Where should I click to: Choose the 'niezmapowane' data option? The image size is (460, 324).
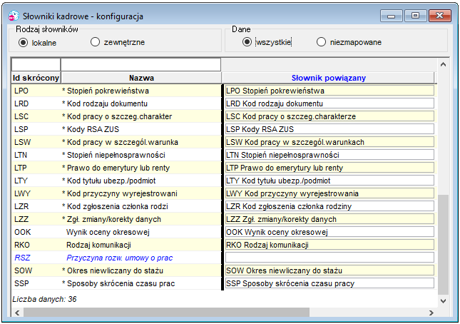point(321,42)
